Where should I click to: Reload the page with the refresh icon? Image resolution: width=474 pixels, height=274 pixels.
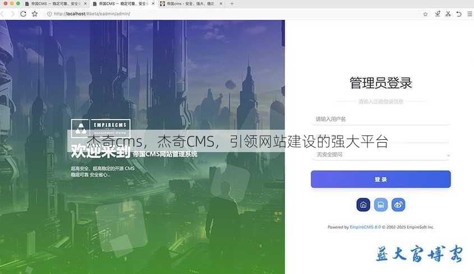point(23,14)
